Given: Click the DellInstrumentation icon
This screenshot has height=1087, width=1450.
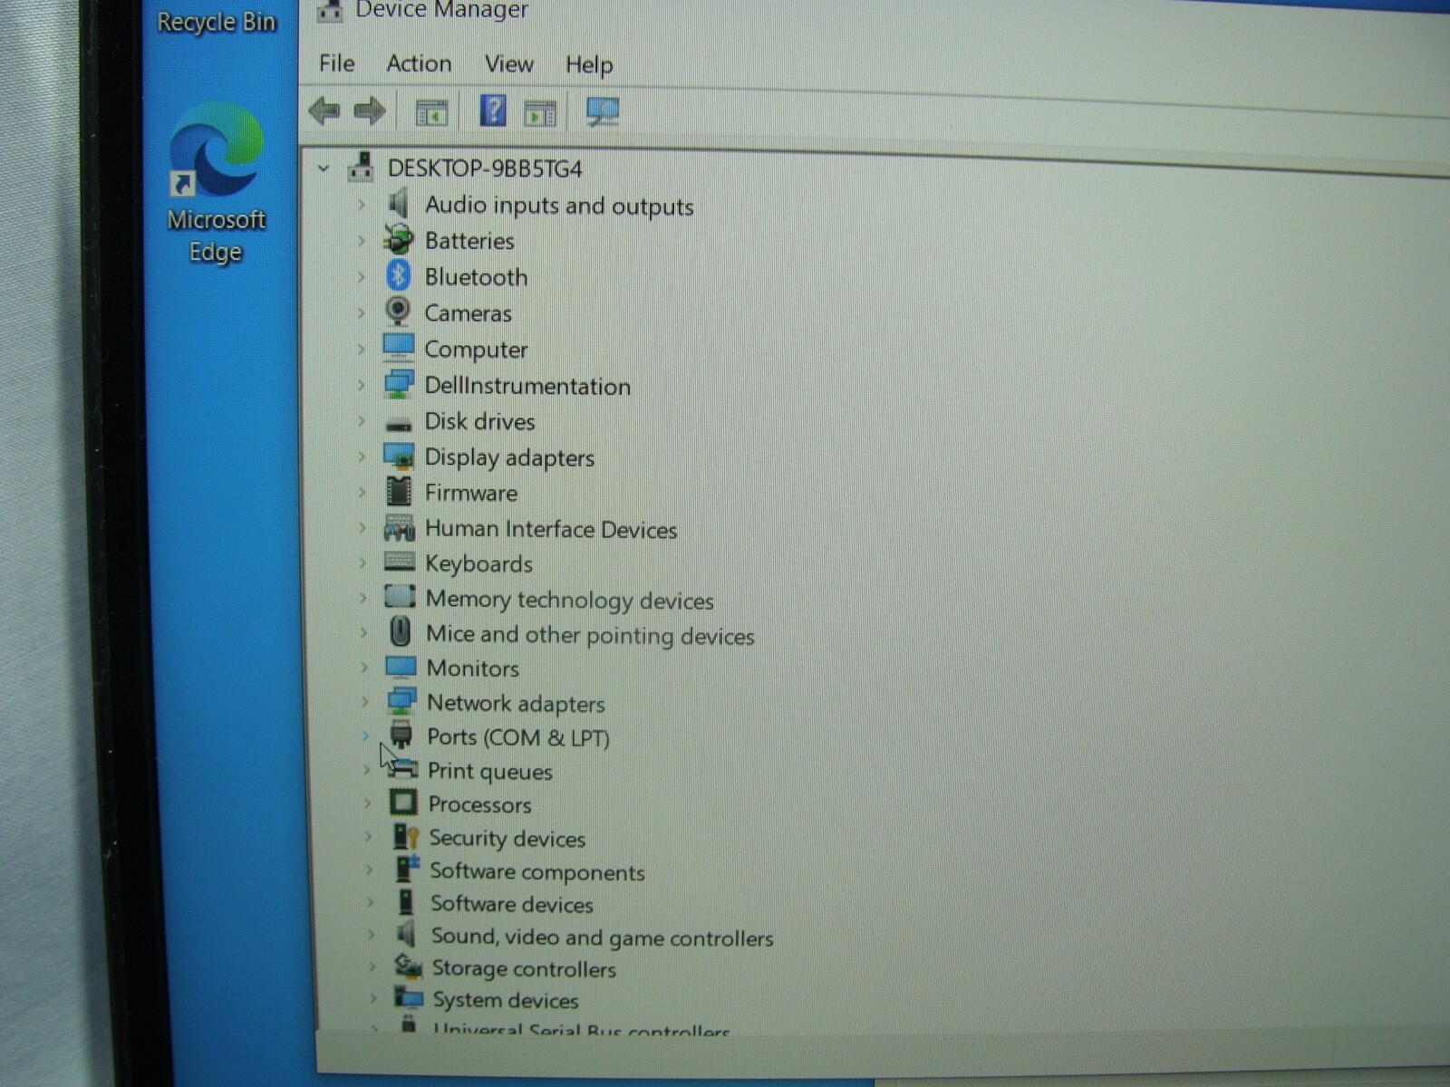Looking at the screenshot, I should tap(399, 384).
